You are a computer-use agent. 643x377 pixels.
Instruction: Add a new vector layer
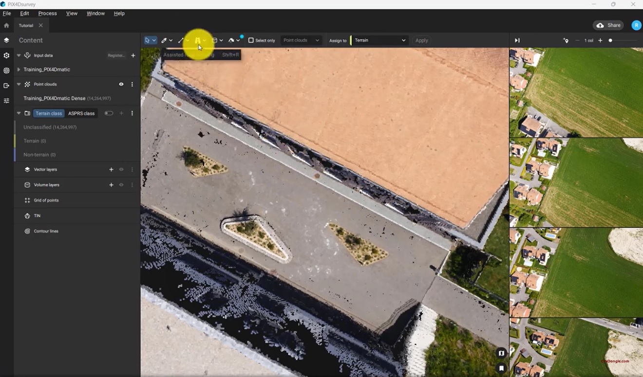coord(111,169)
